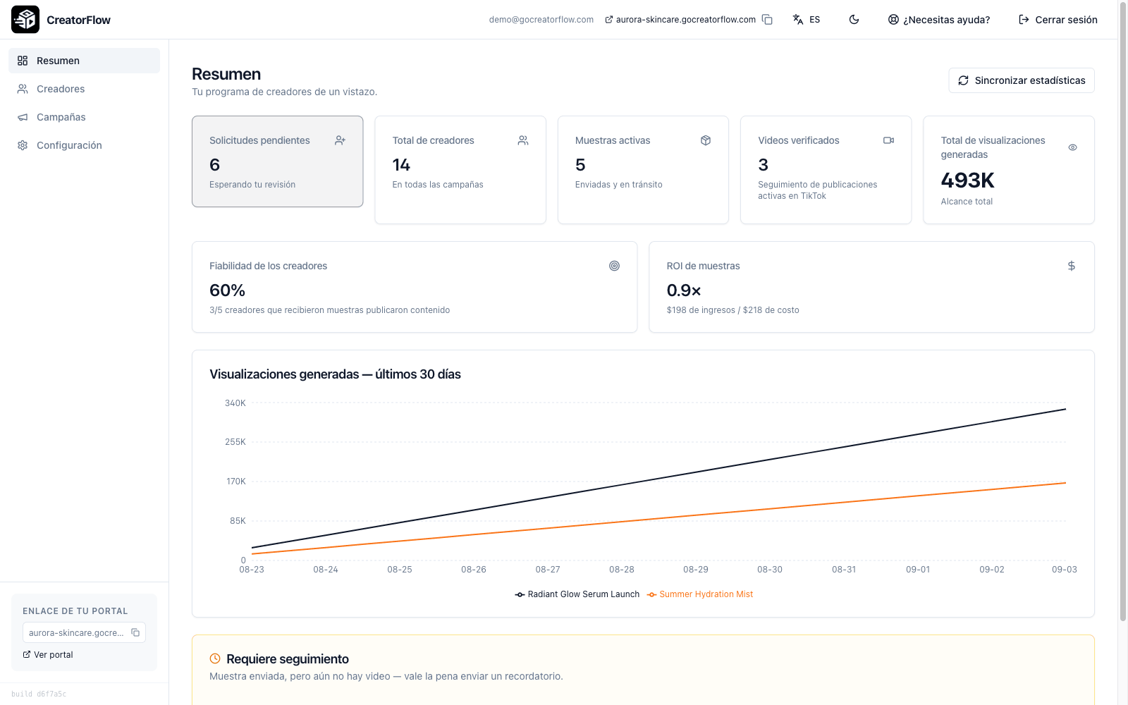The width and height of the screenshot is (1128, 705).
Task: Click the video camera icon in Videos verificados
Action: coord(889,140)
